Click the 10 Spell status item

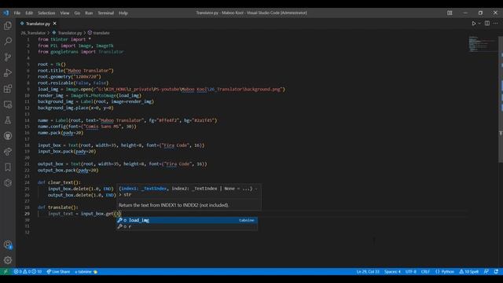click(468, 271)
